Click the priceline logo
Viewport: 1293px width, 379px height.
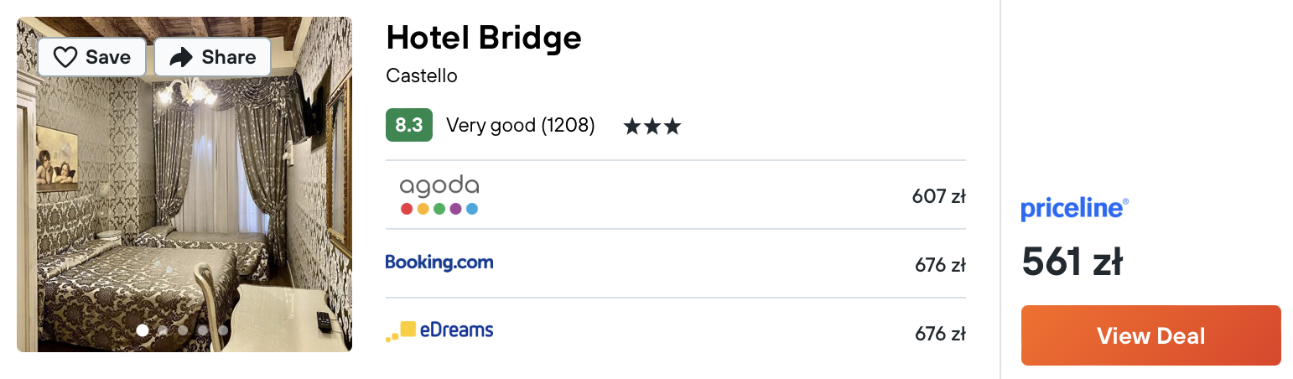1074,209
